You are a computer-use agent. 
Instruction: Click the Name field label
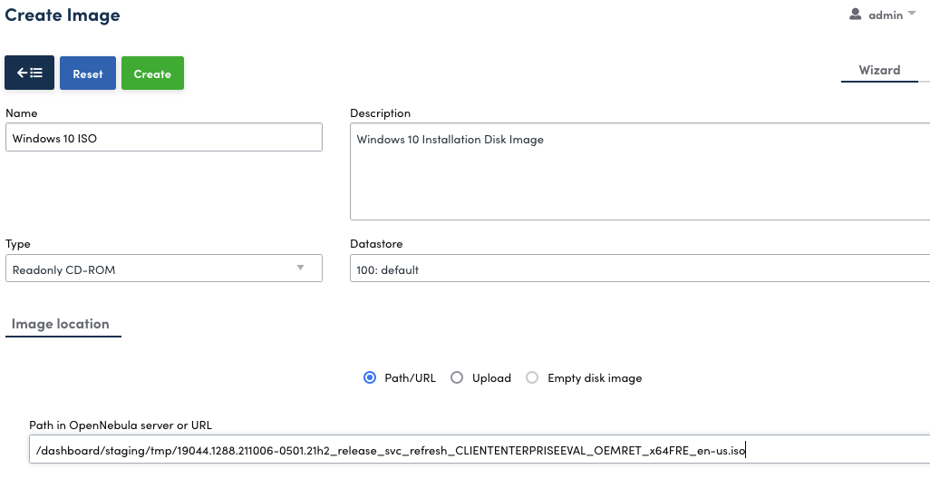[x=22, y=113]
